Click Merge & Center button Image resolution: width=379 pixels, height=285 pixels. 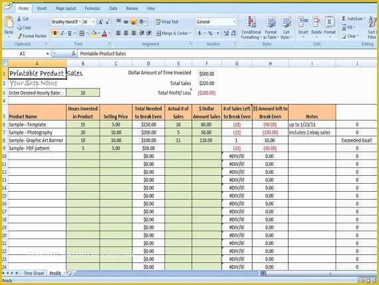(x=174, y=33)
